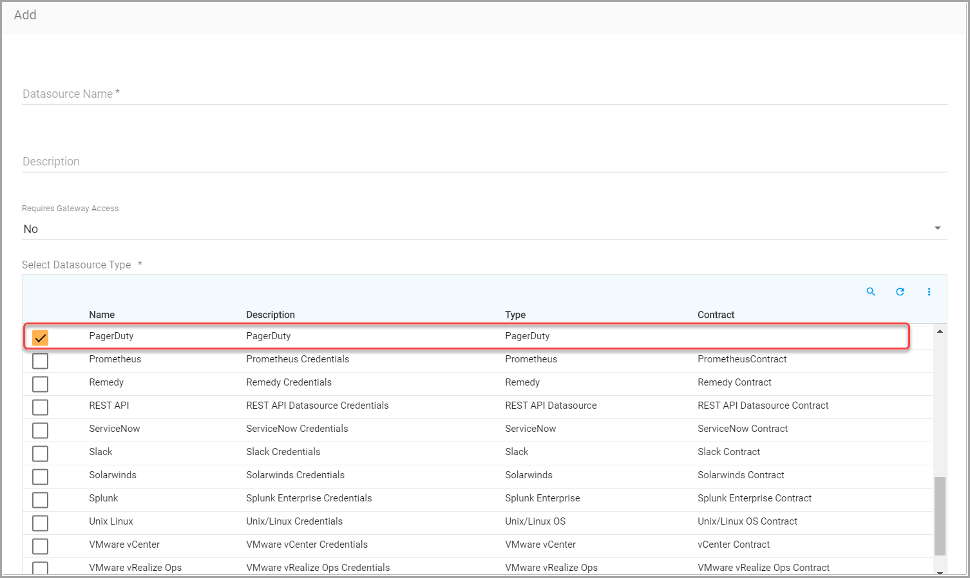Sort by the Type column header
Image resolution: width=970 pixels, height=578 pixels.
pos(515,315)
